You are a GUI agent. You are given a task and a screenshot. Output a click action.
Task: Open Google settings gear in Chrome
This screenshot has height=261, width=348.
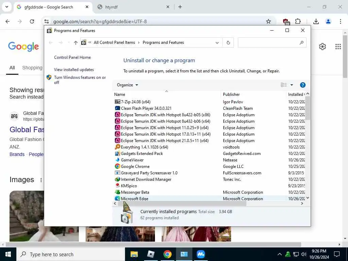pos(322,47)
